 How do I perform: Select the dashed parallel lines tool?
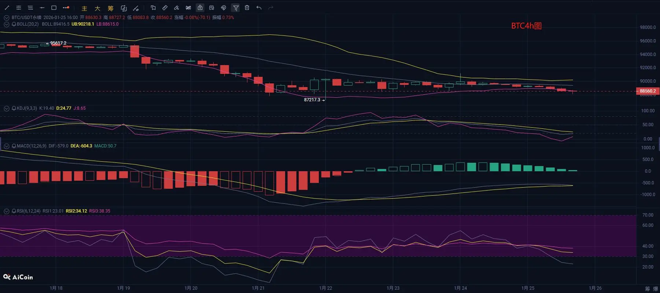tap(19, 8)
